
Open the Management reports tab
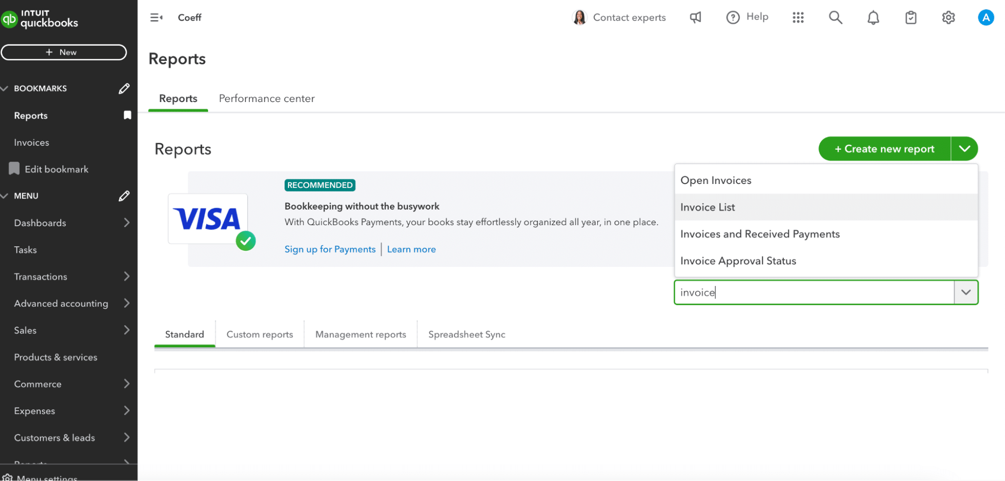(360, 334)
